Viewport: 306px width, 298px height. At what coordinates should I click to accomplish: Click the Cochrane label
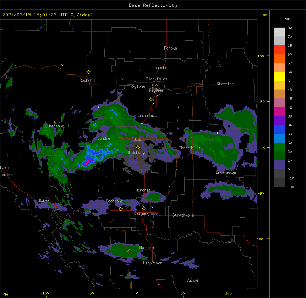[114, 201]
